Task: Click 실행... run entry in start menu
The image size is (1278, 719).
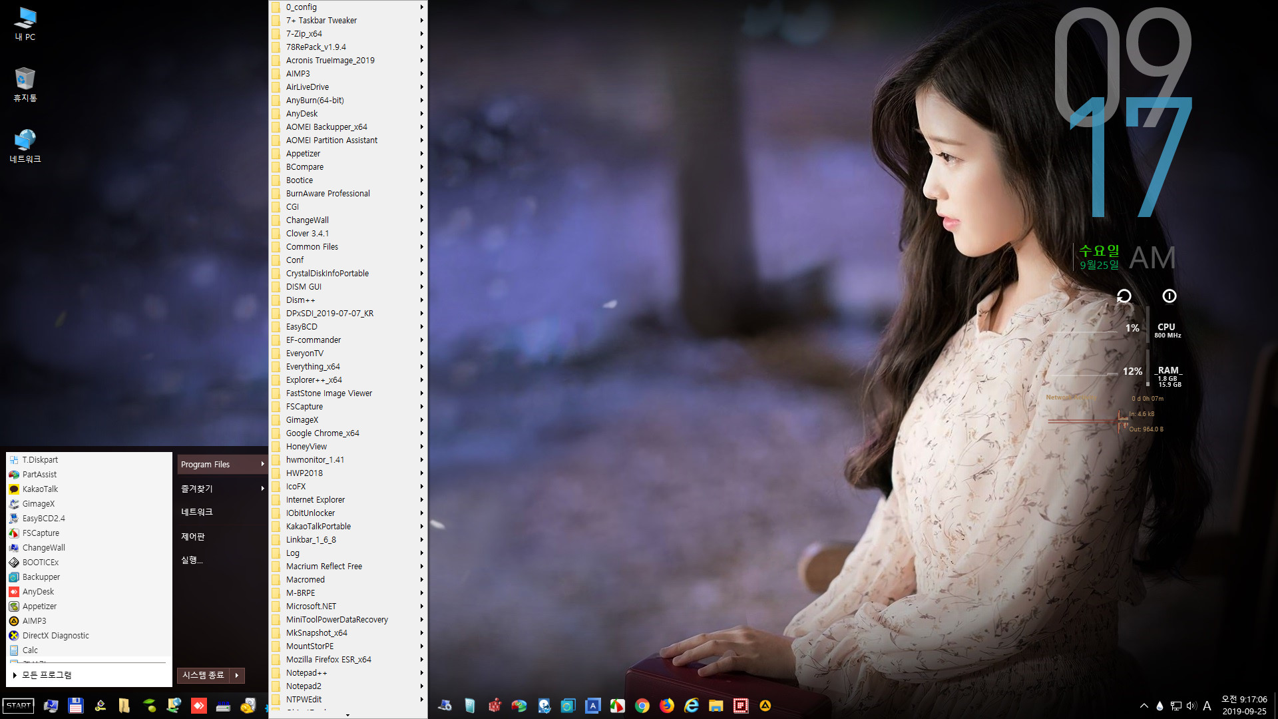Action: click(222, 560)
